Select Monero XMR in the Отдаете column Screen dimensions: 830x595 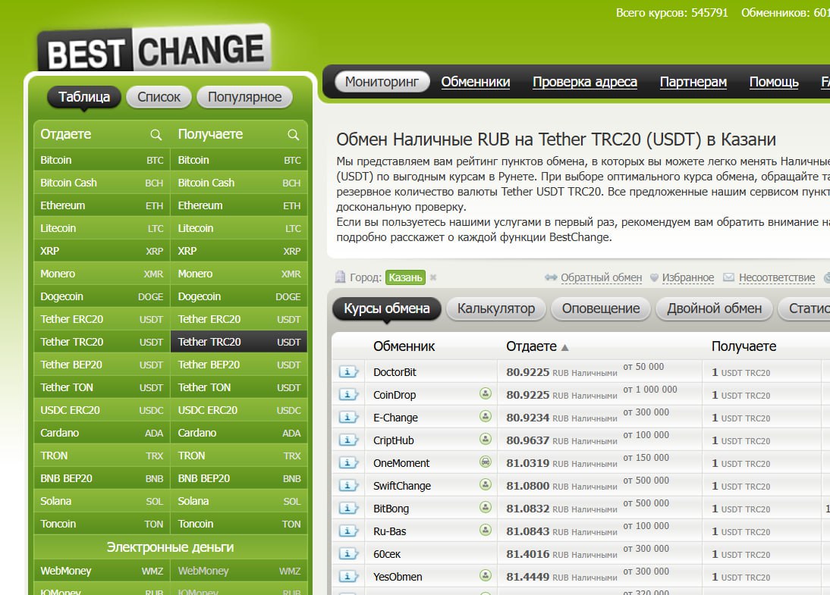coord(102,274)
